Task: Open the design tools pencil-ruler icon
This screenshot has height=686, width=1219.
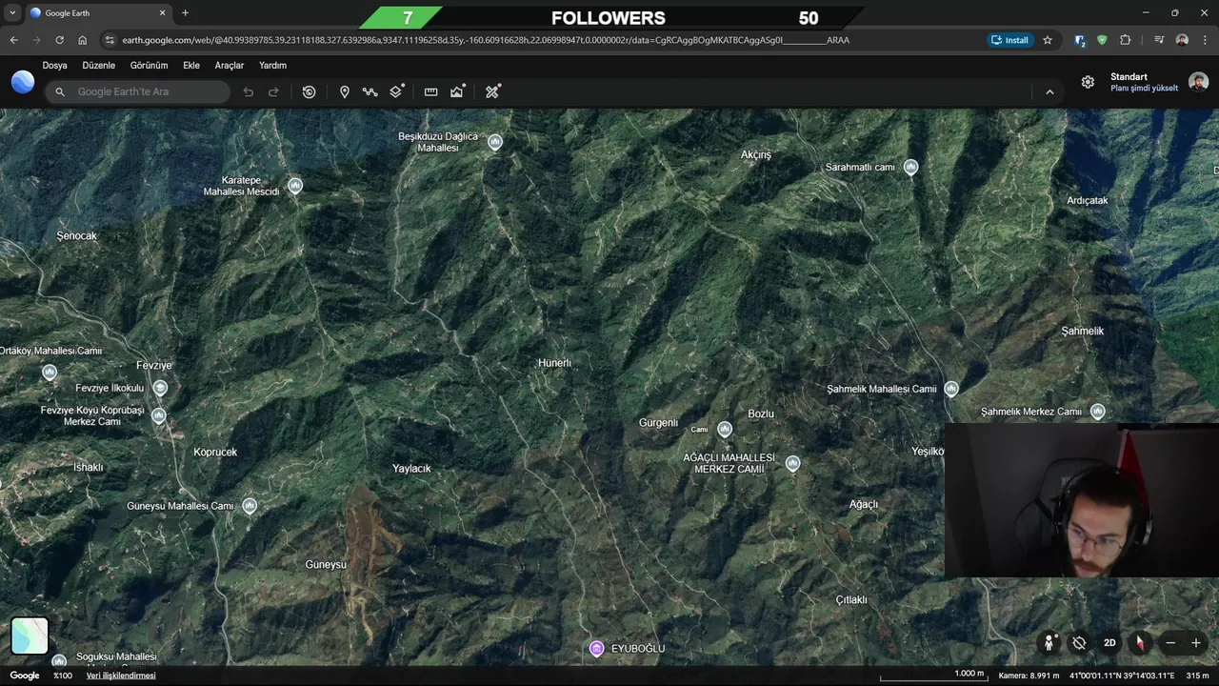Action: 492,91
